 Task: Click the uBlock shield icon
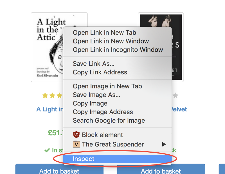coord(76,135)
